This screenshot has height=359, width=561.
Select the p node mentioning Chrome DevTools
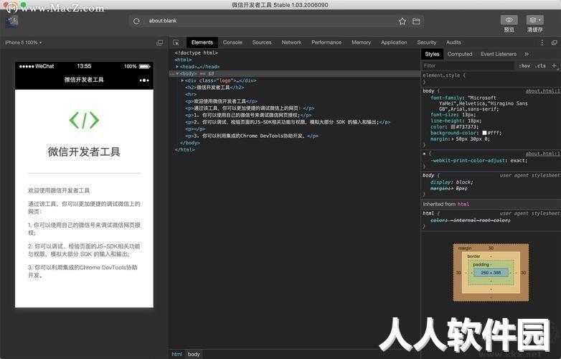[252, 136]
